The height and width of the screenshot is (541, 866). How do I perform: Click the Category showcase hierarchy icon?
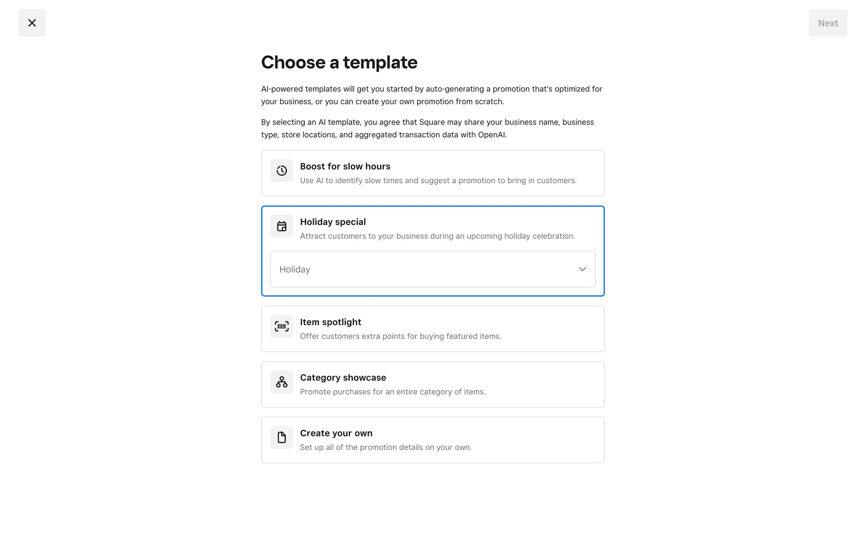pyautogui.click(x=281, y=382)
